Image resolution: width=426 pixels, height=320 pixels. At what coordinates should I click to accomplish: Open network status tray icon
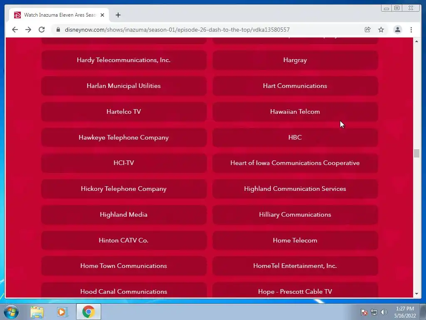(x=374, y=312)
